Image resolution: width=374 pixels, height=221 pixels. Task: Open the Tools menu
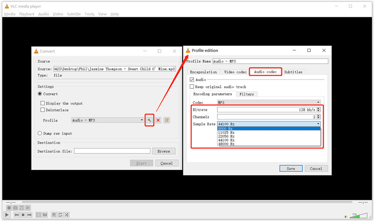pos(89,14)
